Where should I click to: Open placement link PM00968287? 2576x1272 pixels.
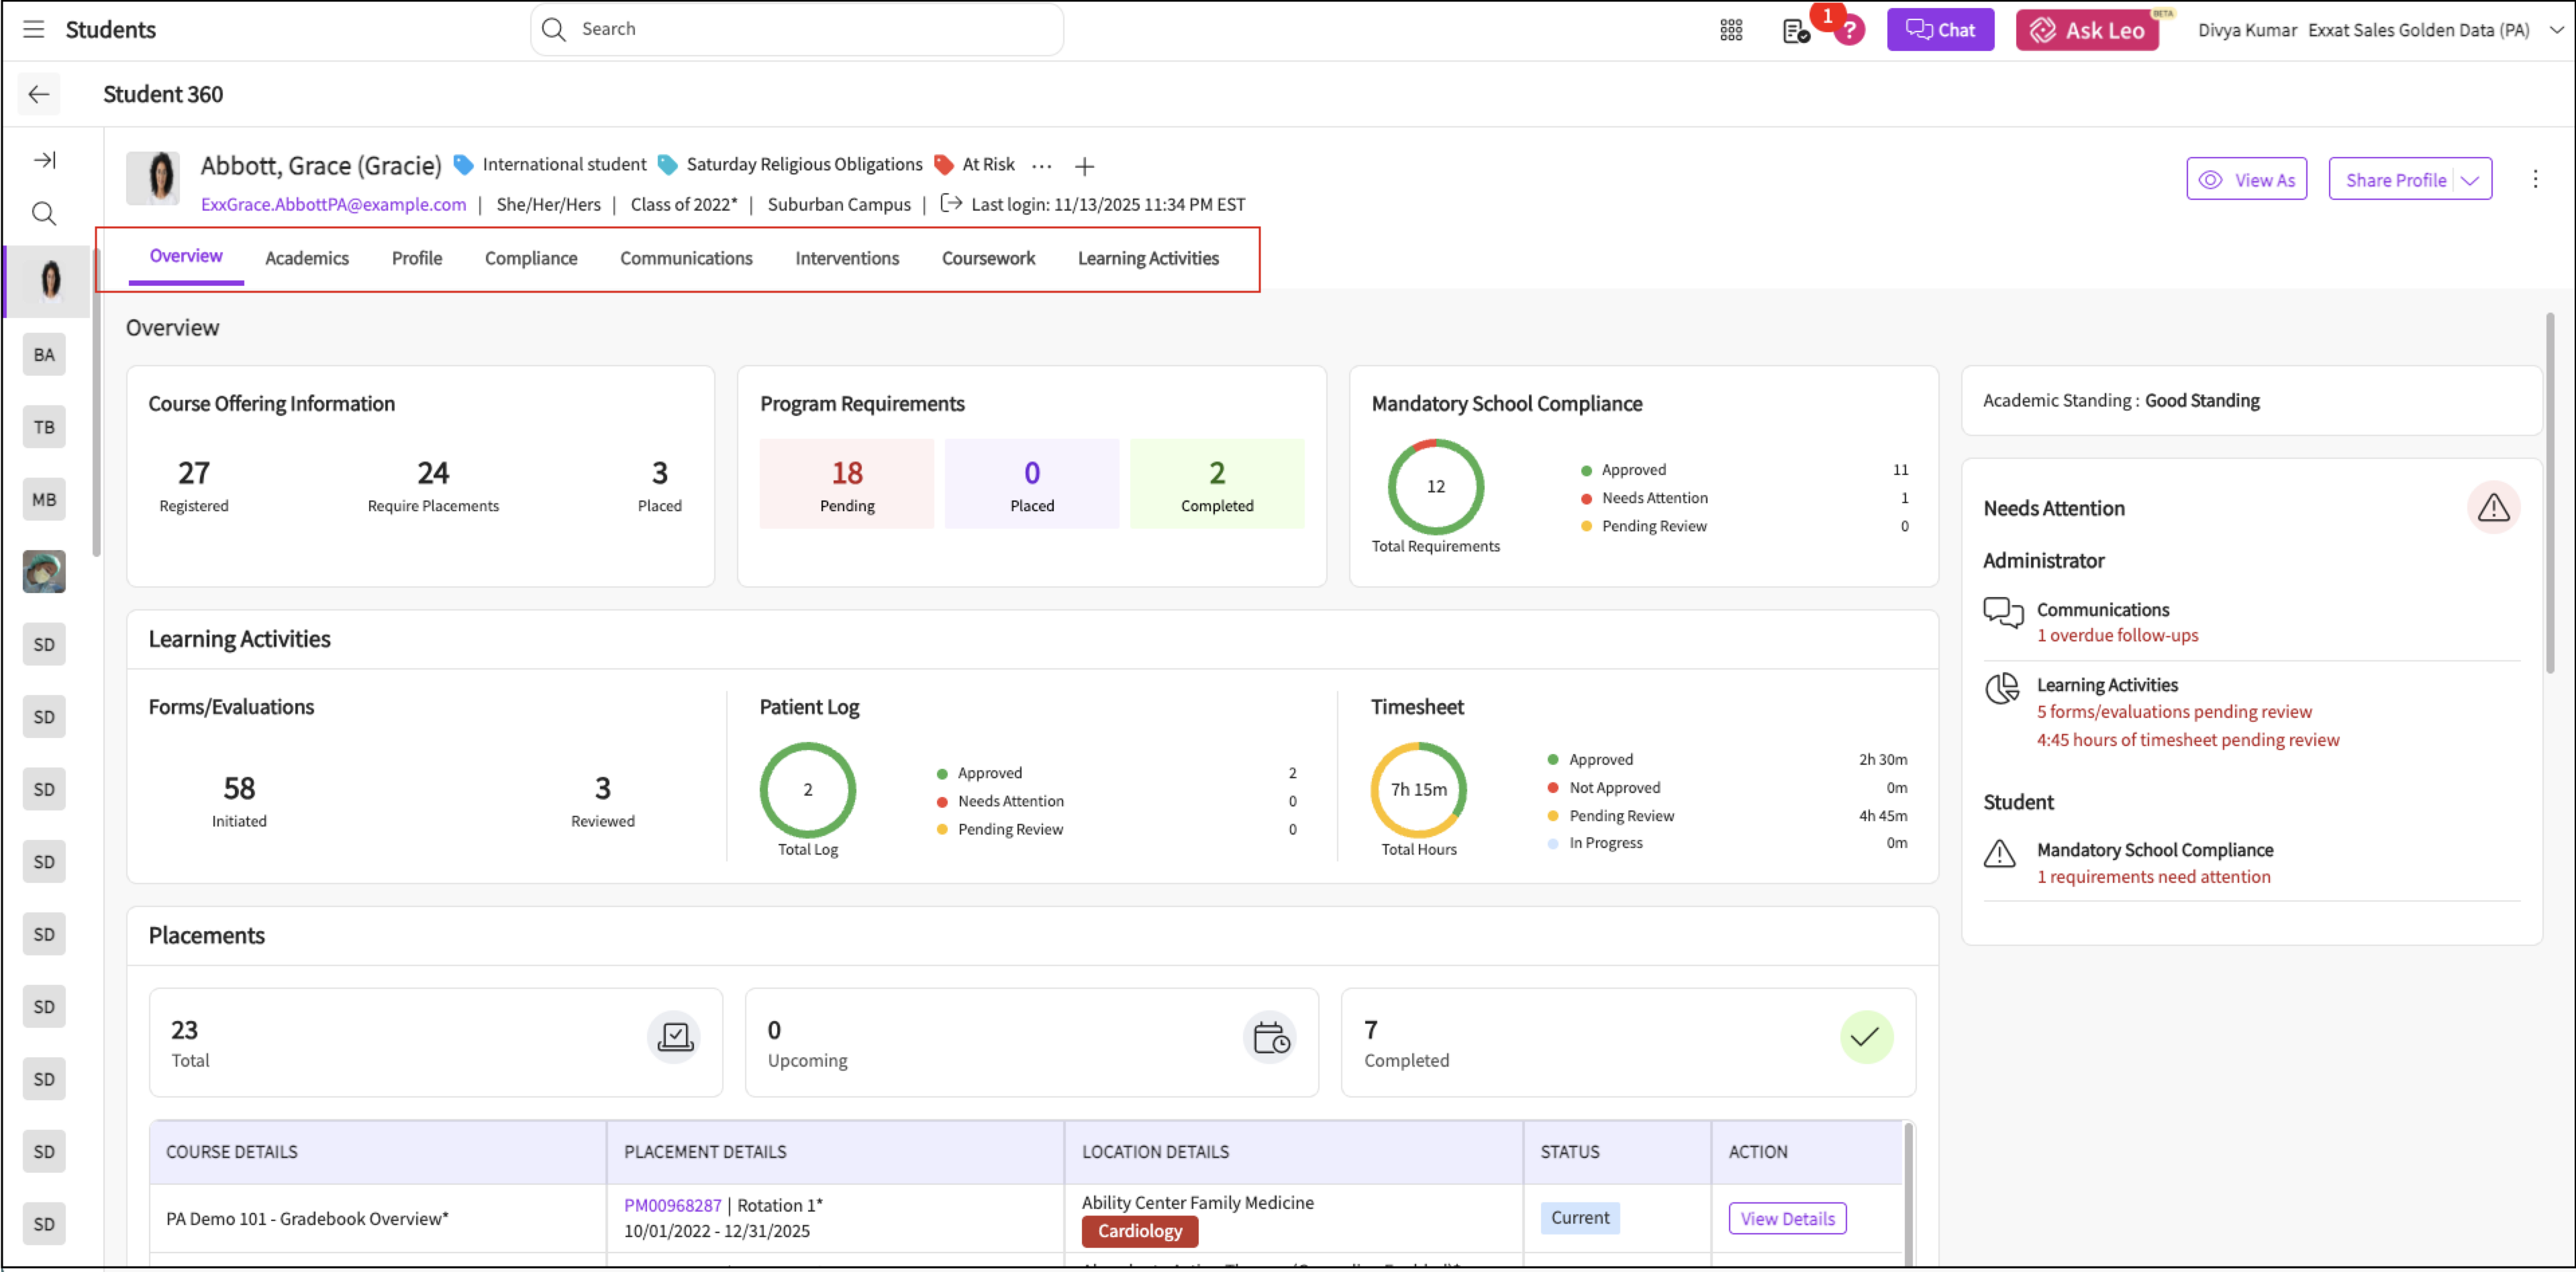point(672,1205)
